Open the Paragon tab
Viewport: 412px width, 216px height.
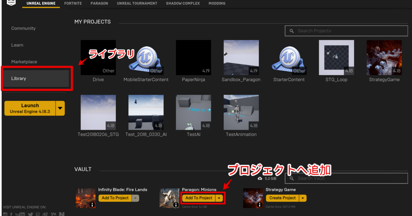click(x=99, y=3)
